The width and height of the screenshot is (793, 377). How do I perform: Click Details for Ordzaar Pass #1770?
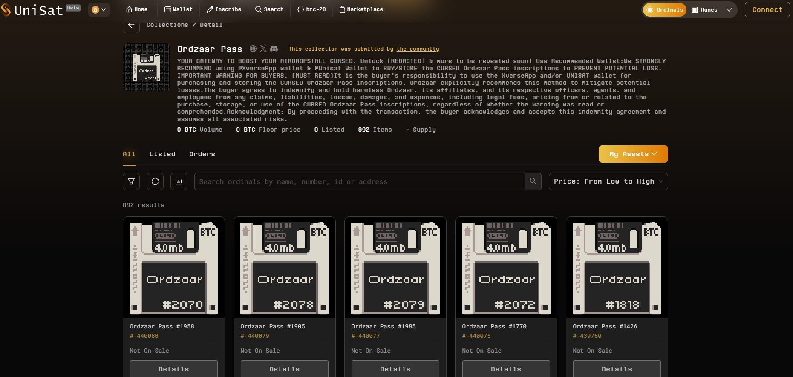pos(506,369)
